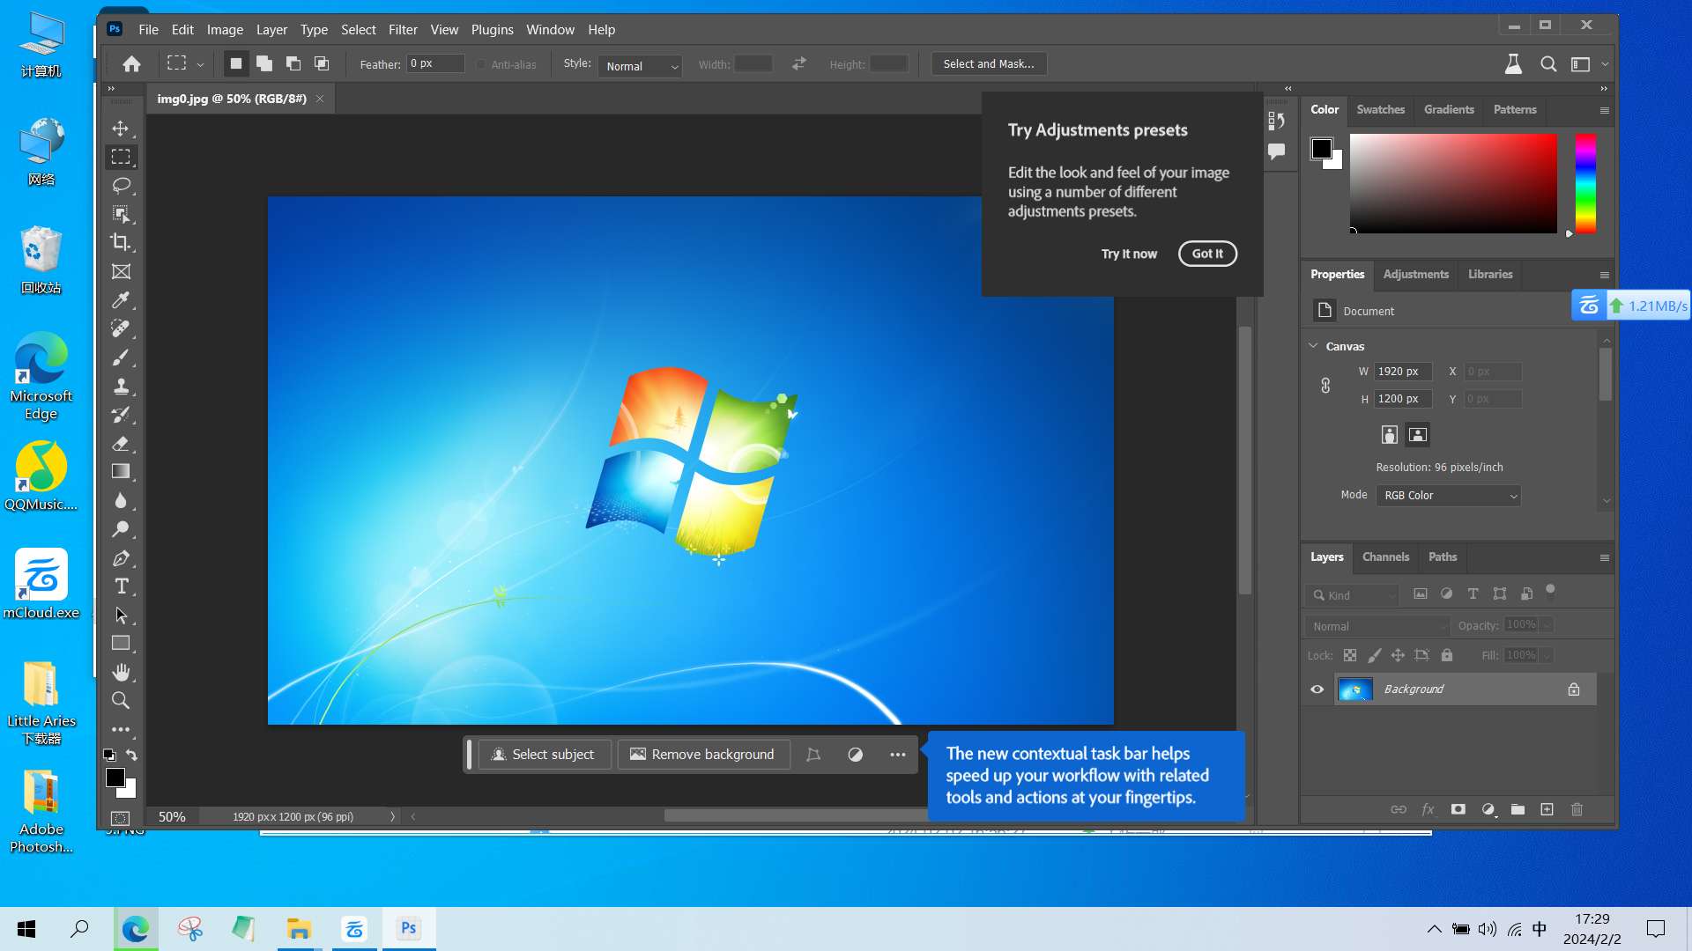Toggle Lock transparent pixels button
The image size is (1692, 951).
pyautogui.click(x=1349, y=655)
